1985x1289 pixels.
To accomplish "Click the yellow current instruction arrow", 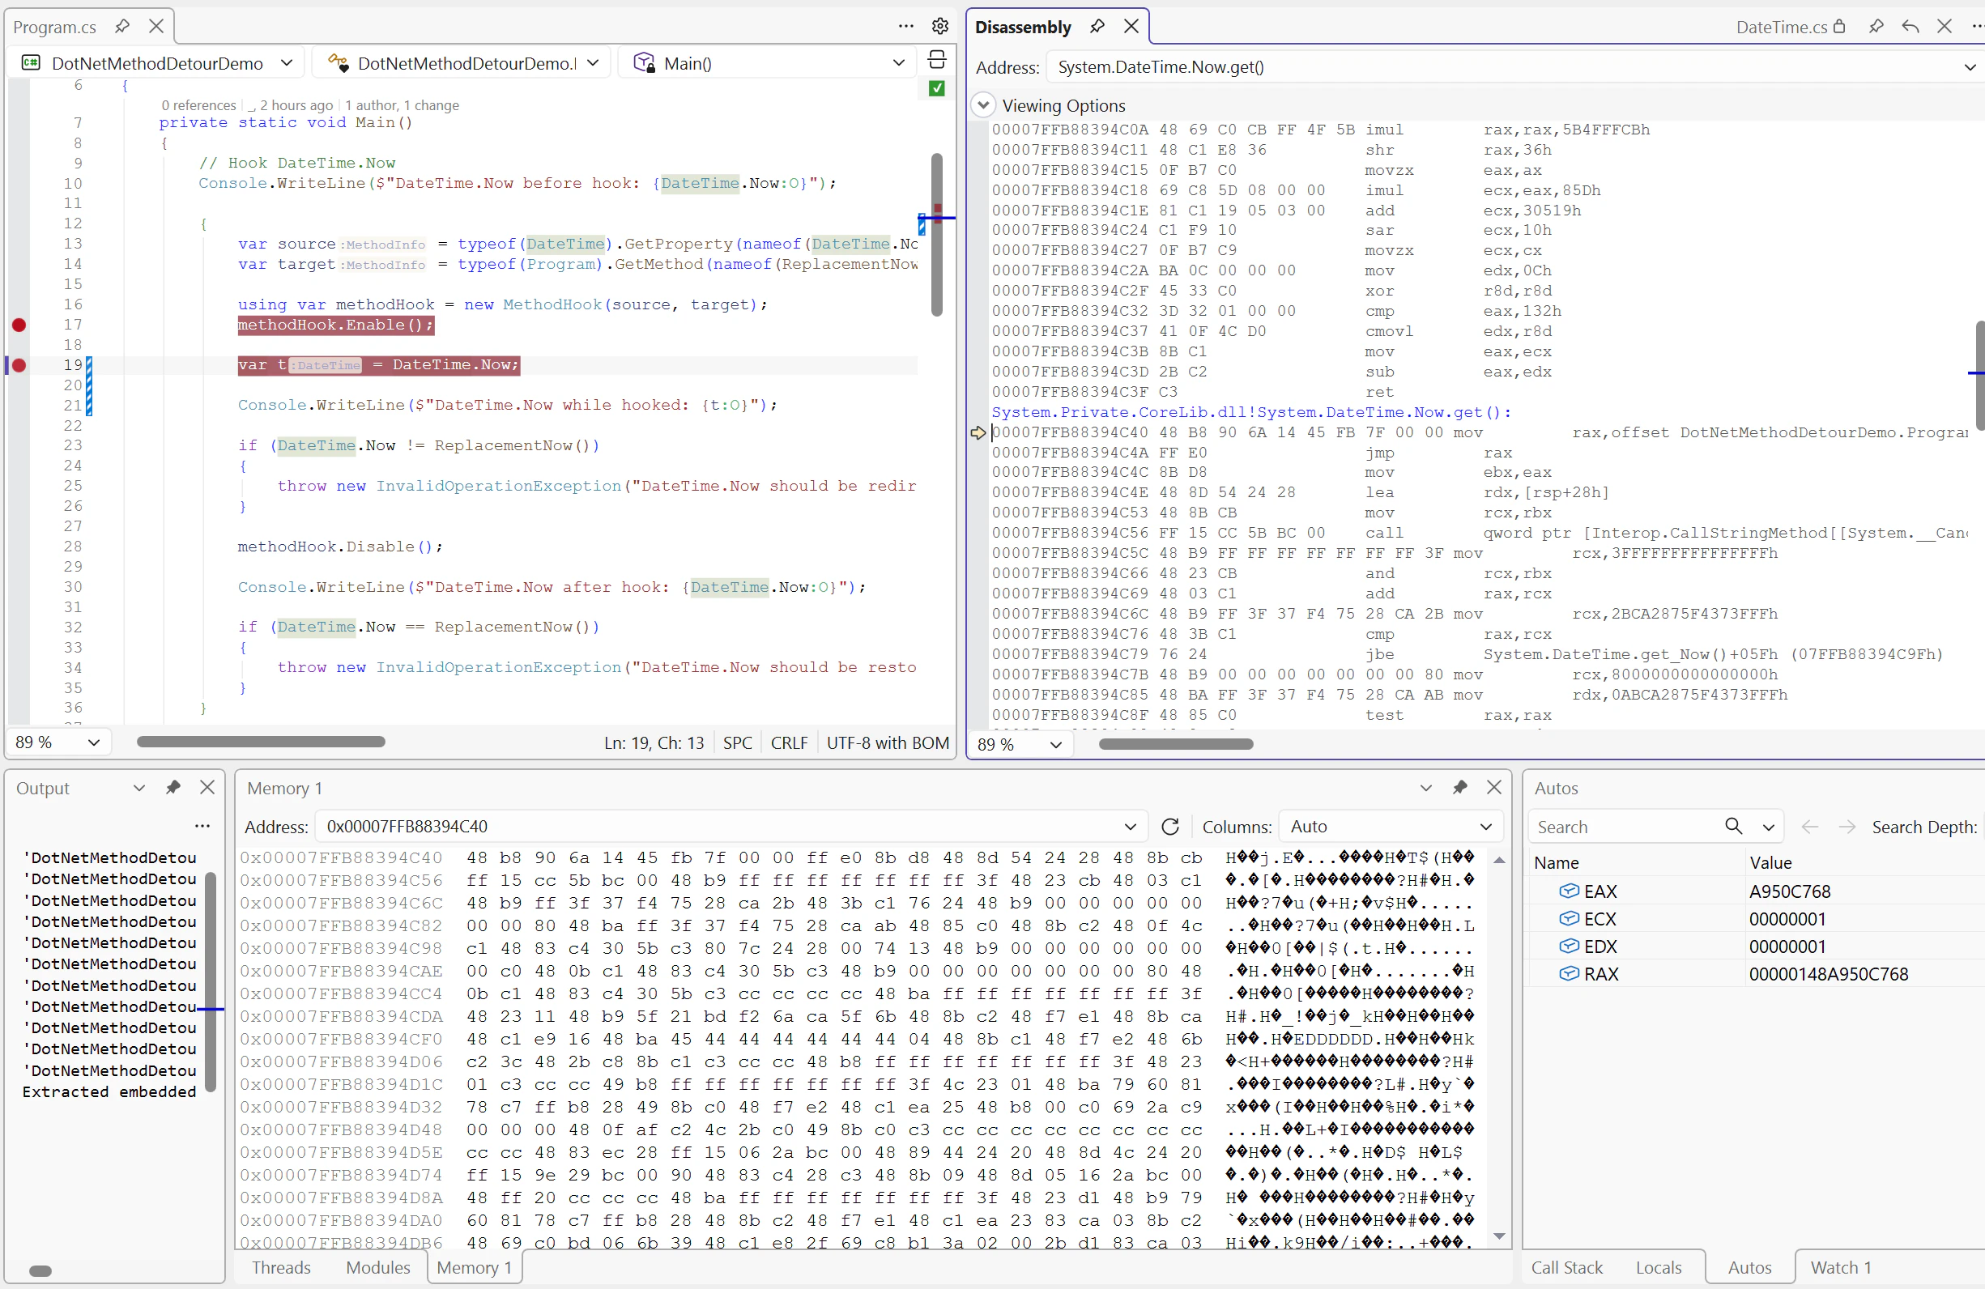I will point(978,432).
